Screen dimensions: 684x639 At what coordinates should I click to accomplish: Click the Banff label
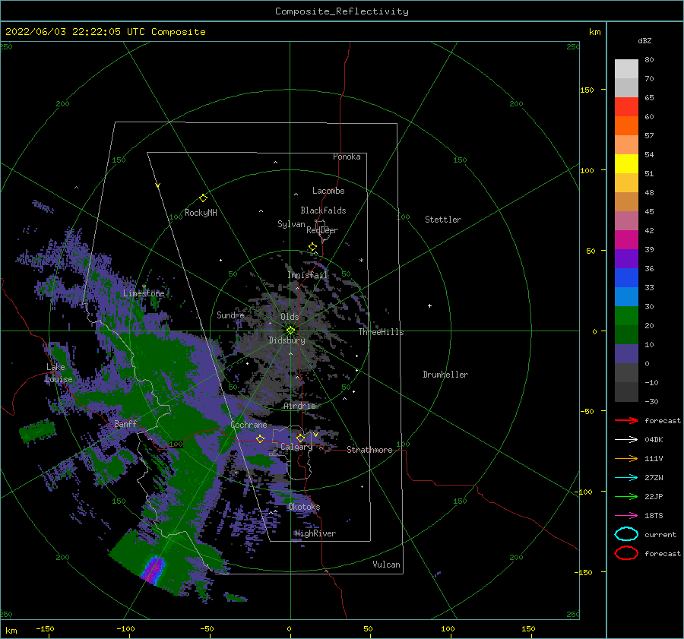[x=125, y=423]
